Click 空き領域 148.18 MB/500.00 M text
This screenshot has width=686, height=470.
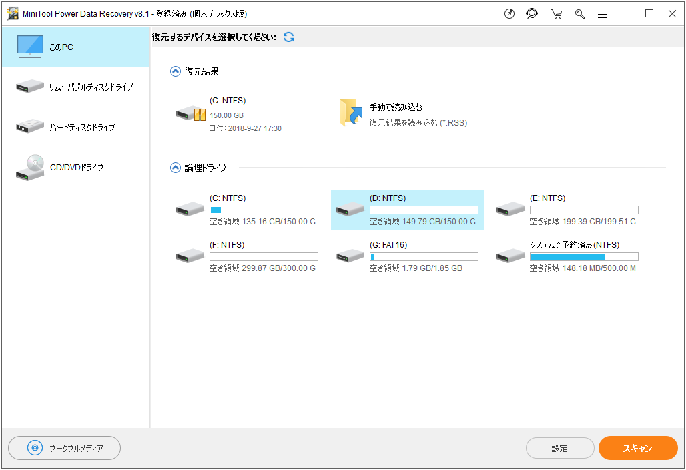pos(583,268)
